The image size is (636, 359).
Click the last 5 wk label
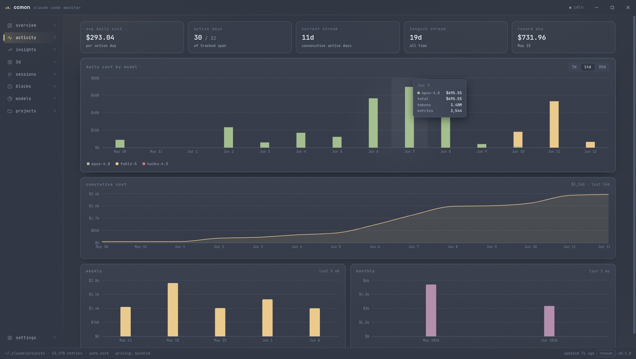click(x=329, y=271)
